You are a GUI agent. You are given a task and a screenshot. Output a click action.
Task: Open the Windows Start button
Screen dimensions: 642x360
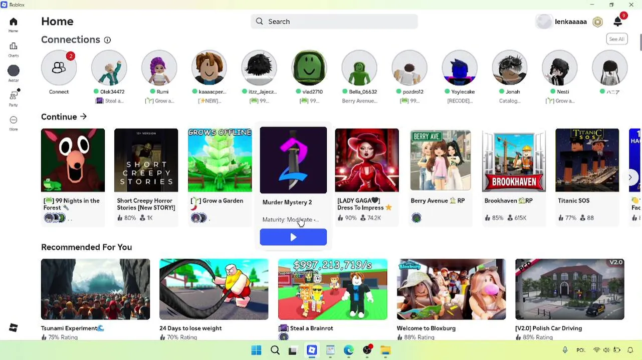click(x=256, y=350)
